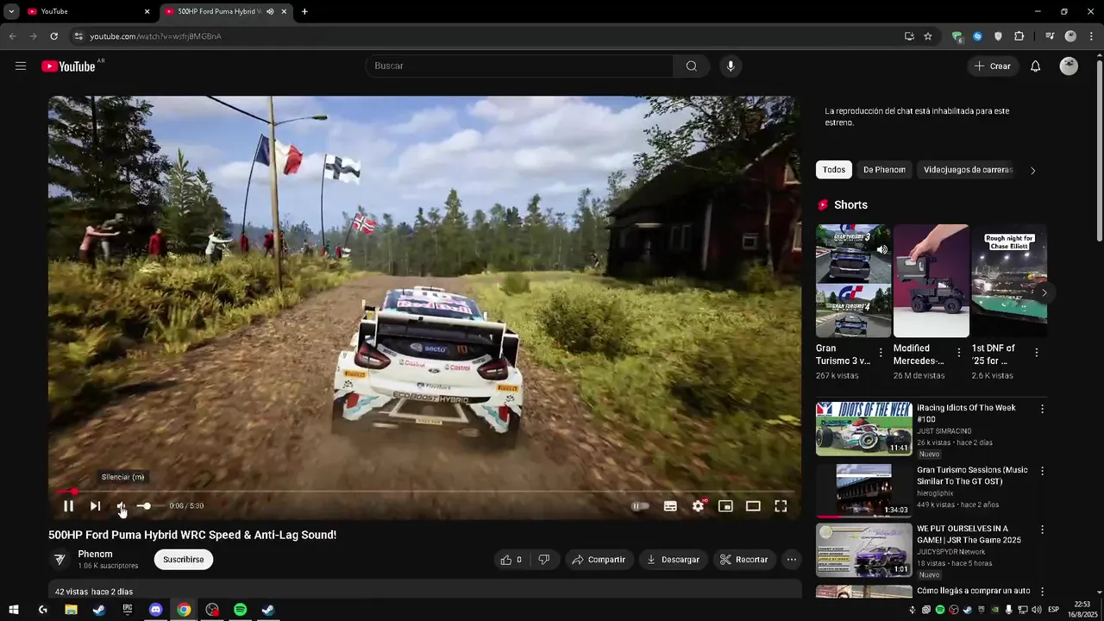Open the Modified Mercedes short thumbnail

point(931,281)
